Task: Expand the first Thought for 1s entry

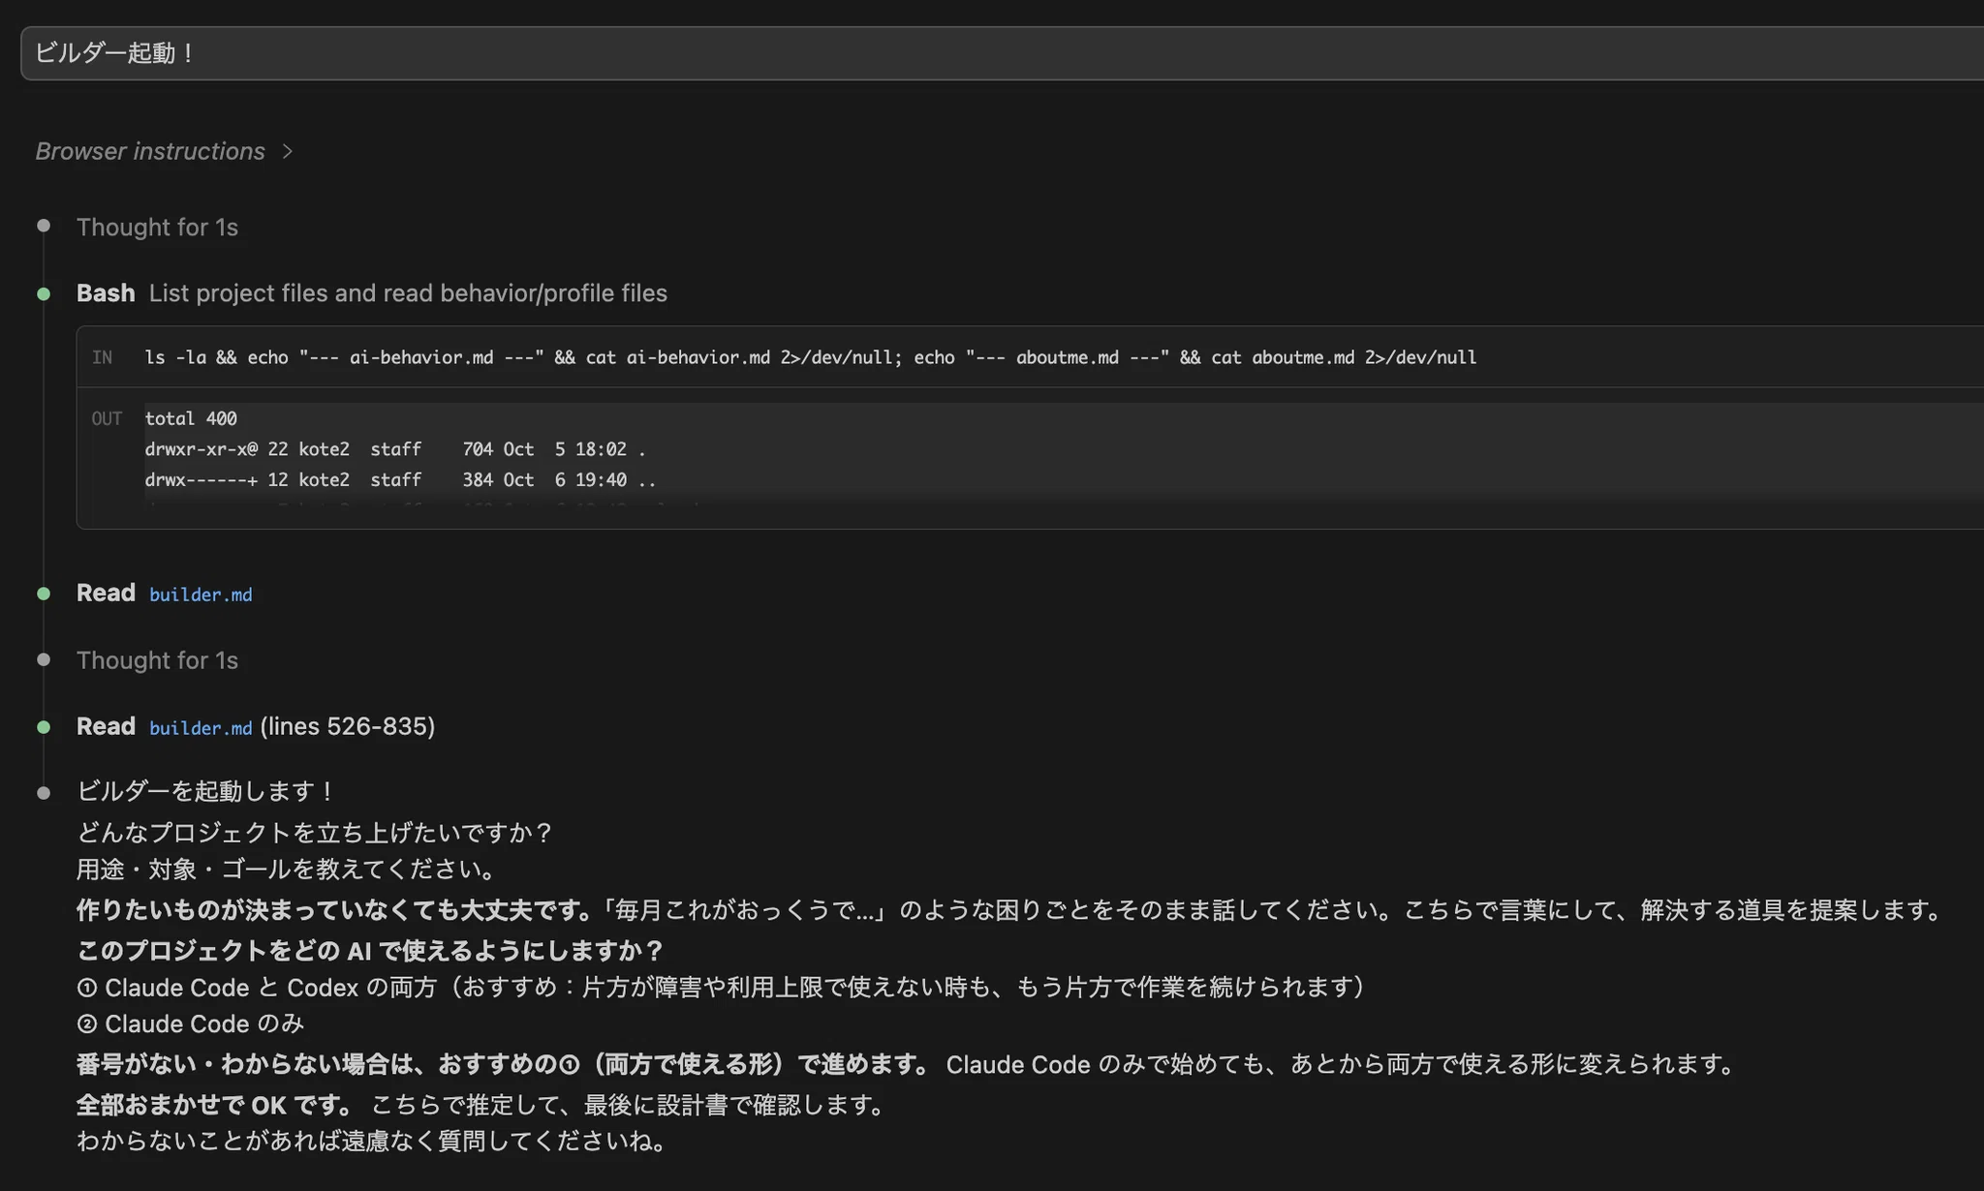Action: (x=157, y=227)
